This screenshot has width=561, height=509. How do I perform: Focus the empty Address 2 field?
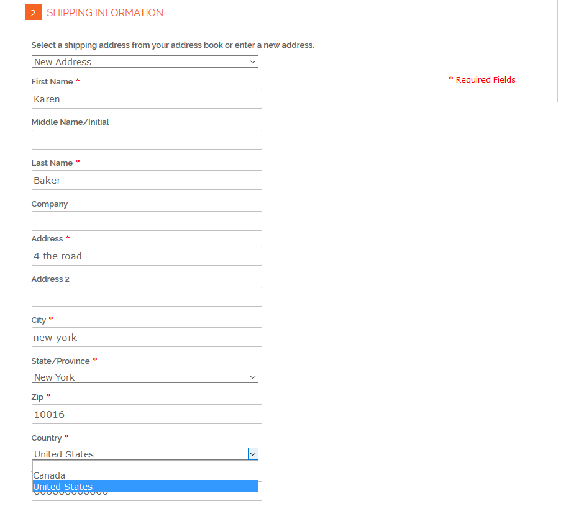tap(147, 297)
